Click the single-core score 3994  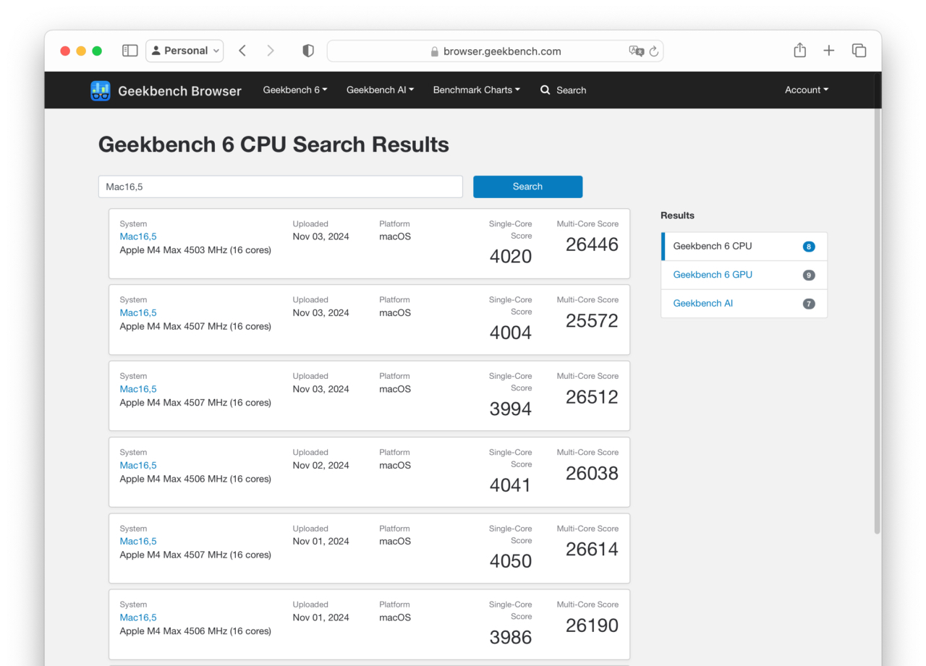pos(511,409)
